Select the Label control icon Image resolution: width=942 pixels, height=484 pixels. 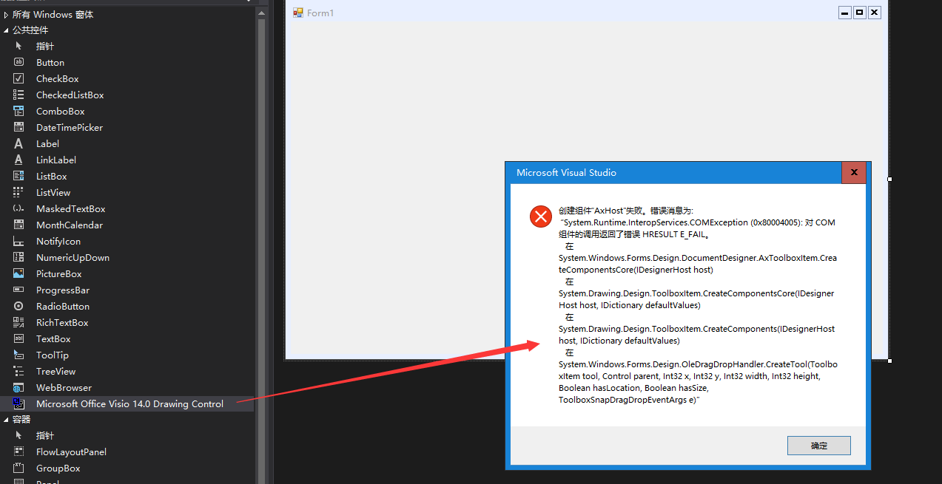(19, 144)
